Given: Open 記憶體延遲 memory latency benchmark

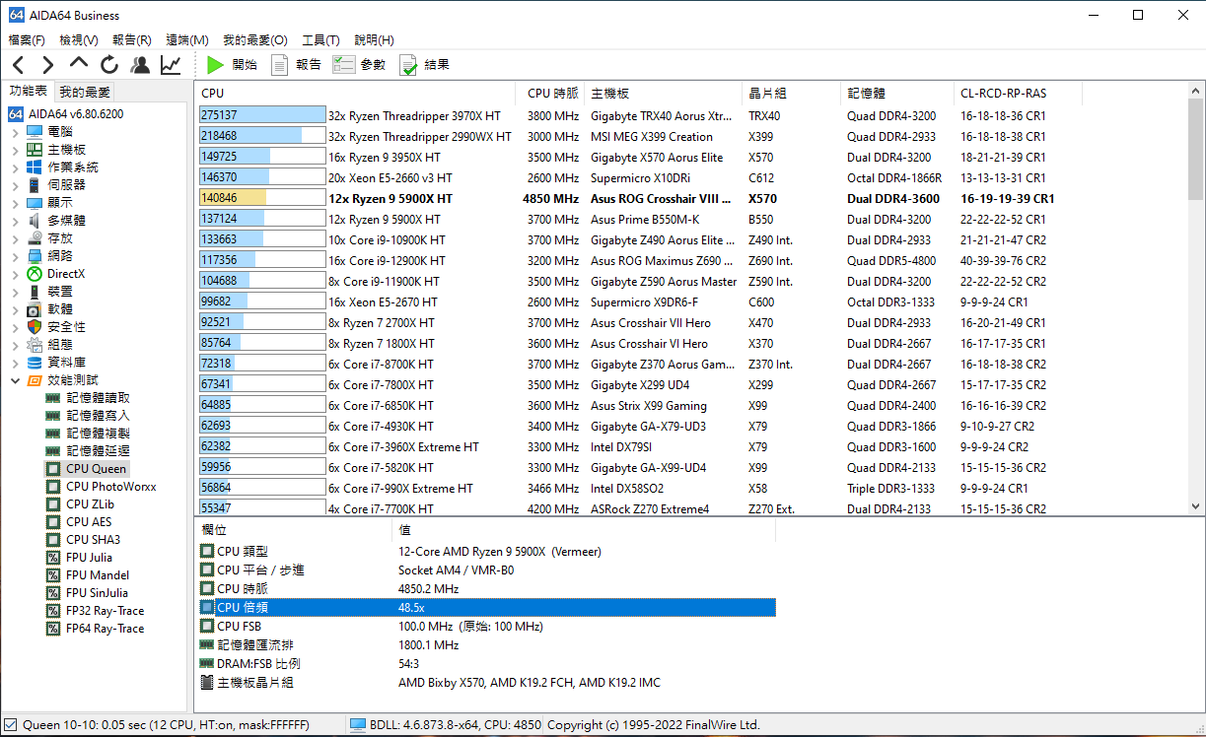Looking at the screenshot, I should coord(98,451).
